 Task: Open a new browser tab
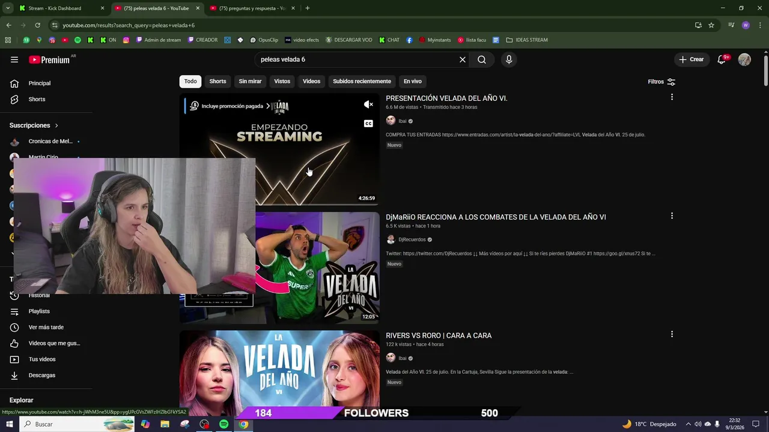click(x=307, y=8)
